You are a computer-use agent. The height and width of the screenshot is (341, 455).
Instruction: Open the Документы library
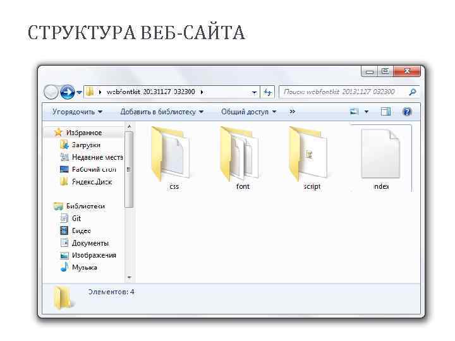tap(90, 243)
